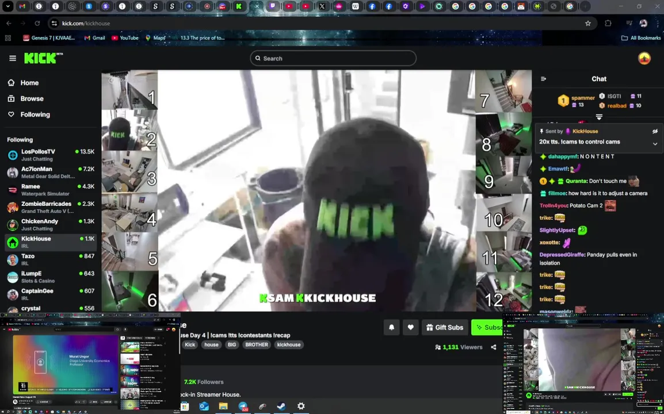Hide the pinned chat message
Viewport: 664px width, 414px height.
[655, 131]
